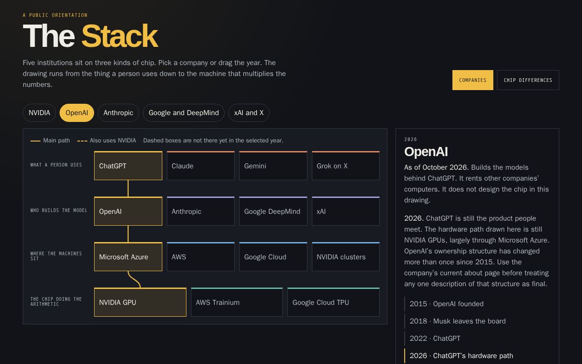This screenshot has height=364, width=582.
Task: Select timeline entry 2018 Musk leaves the board
Action: pos(477,321)
